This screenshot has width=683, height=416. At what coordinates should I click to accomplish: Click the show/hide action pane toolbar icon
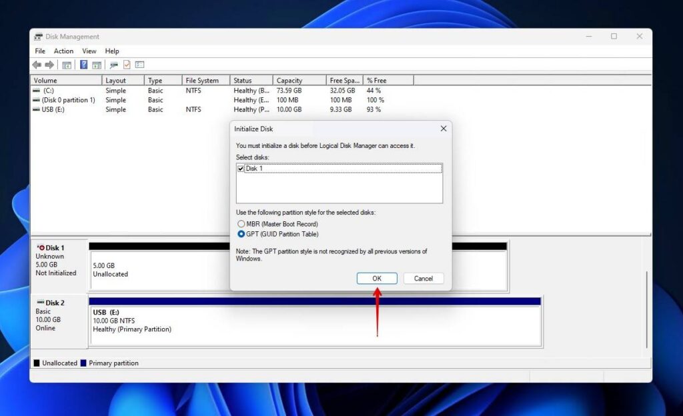97,65
